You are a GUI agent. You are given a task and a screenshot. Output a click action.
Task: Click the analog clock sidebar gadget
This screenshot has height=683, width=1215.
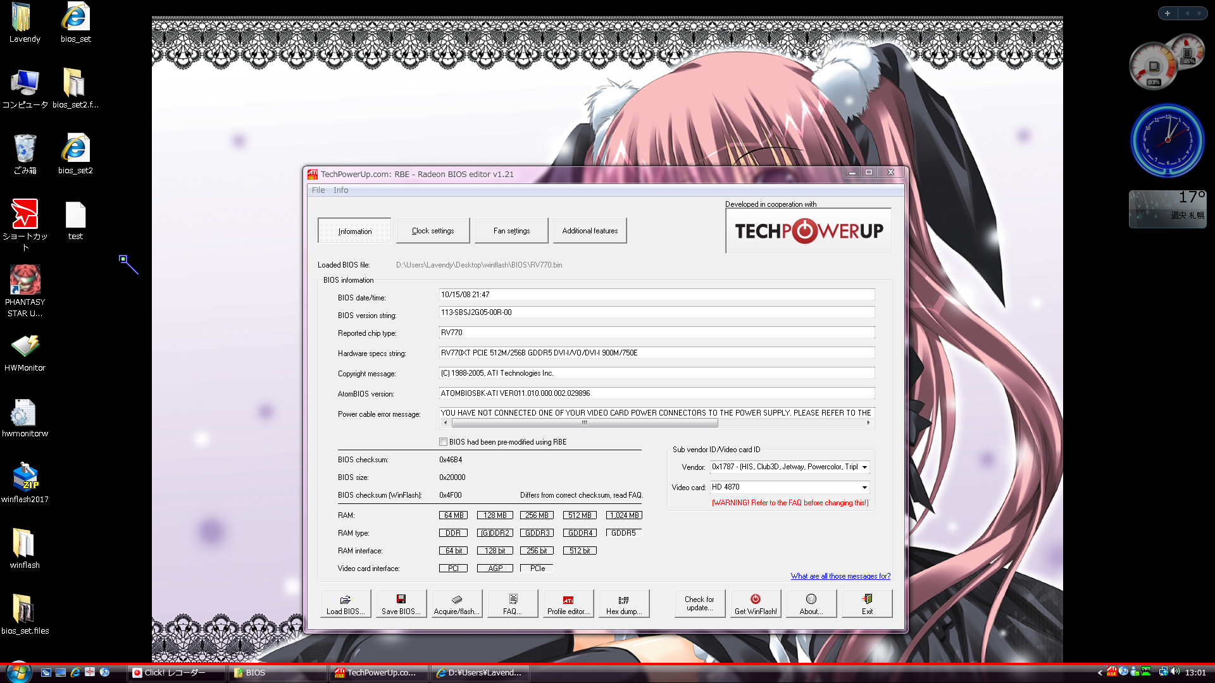pos(1168,140)
